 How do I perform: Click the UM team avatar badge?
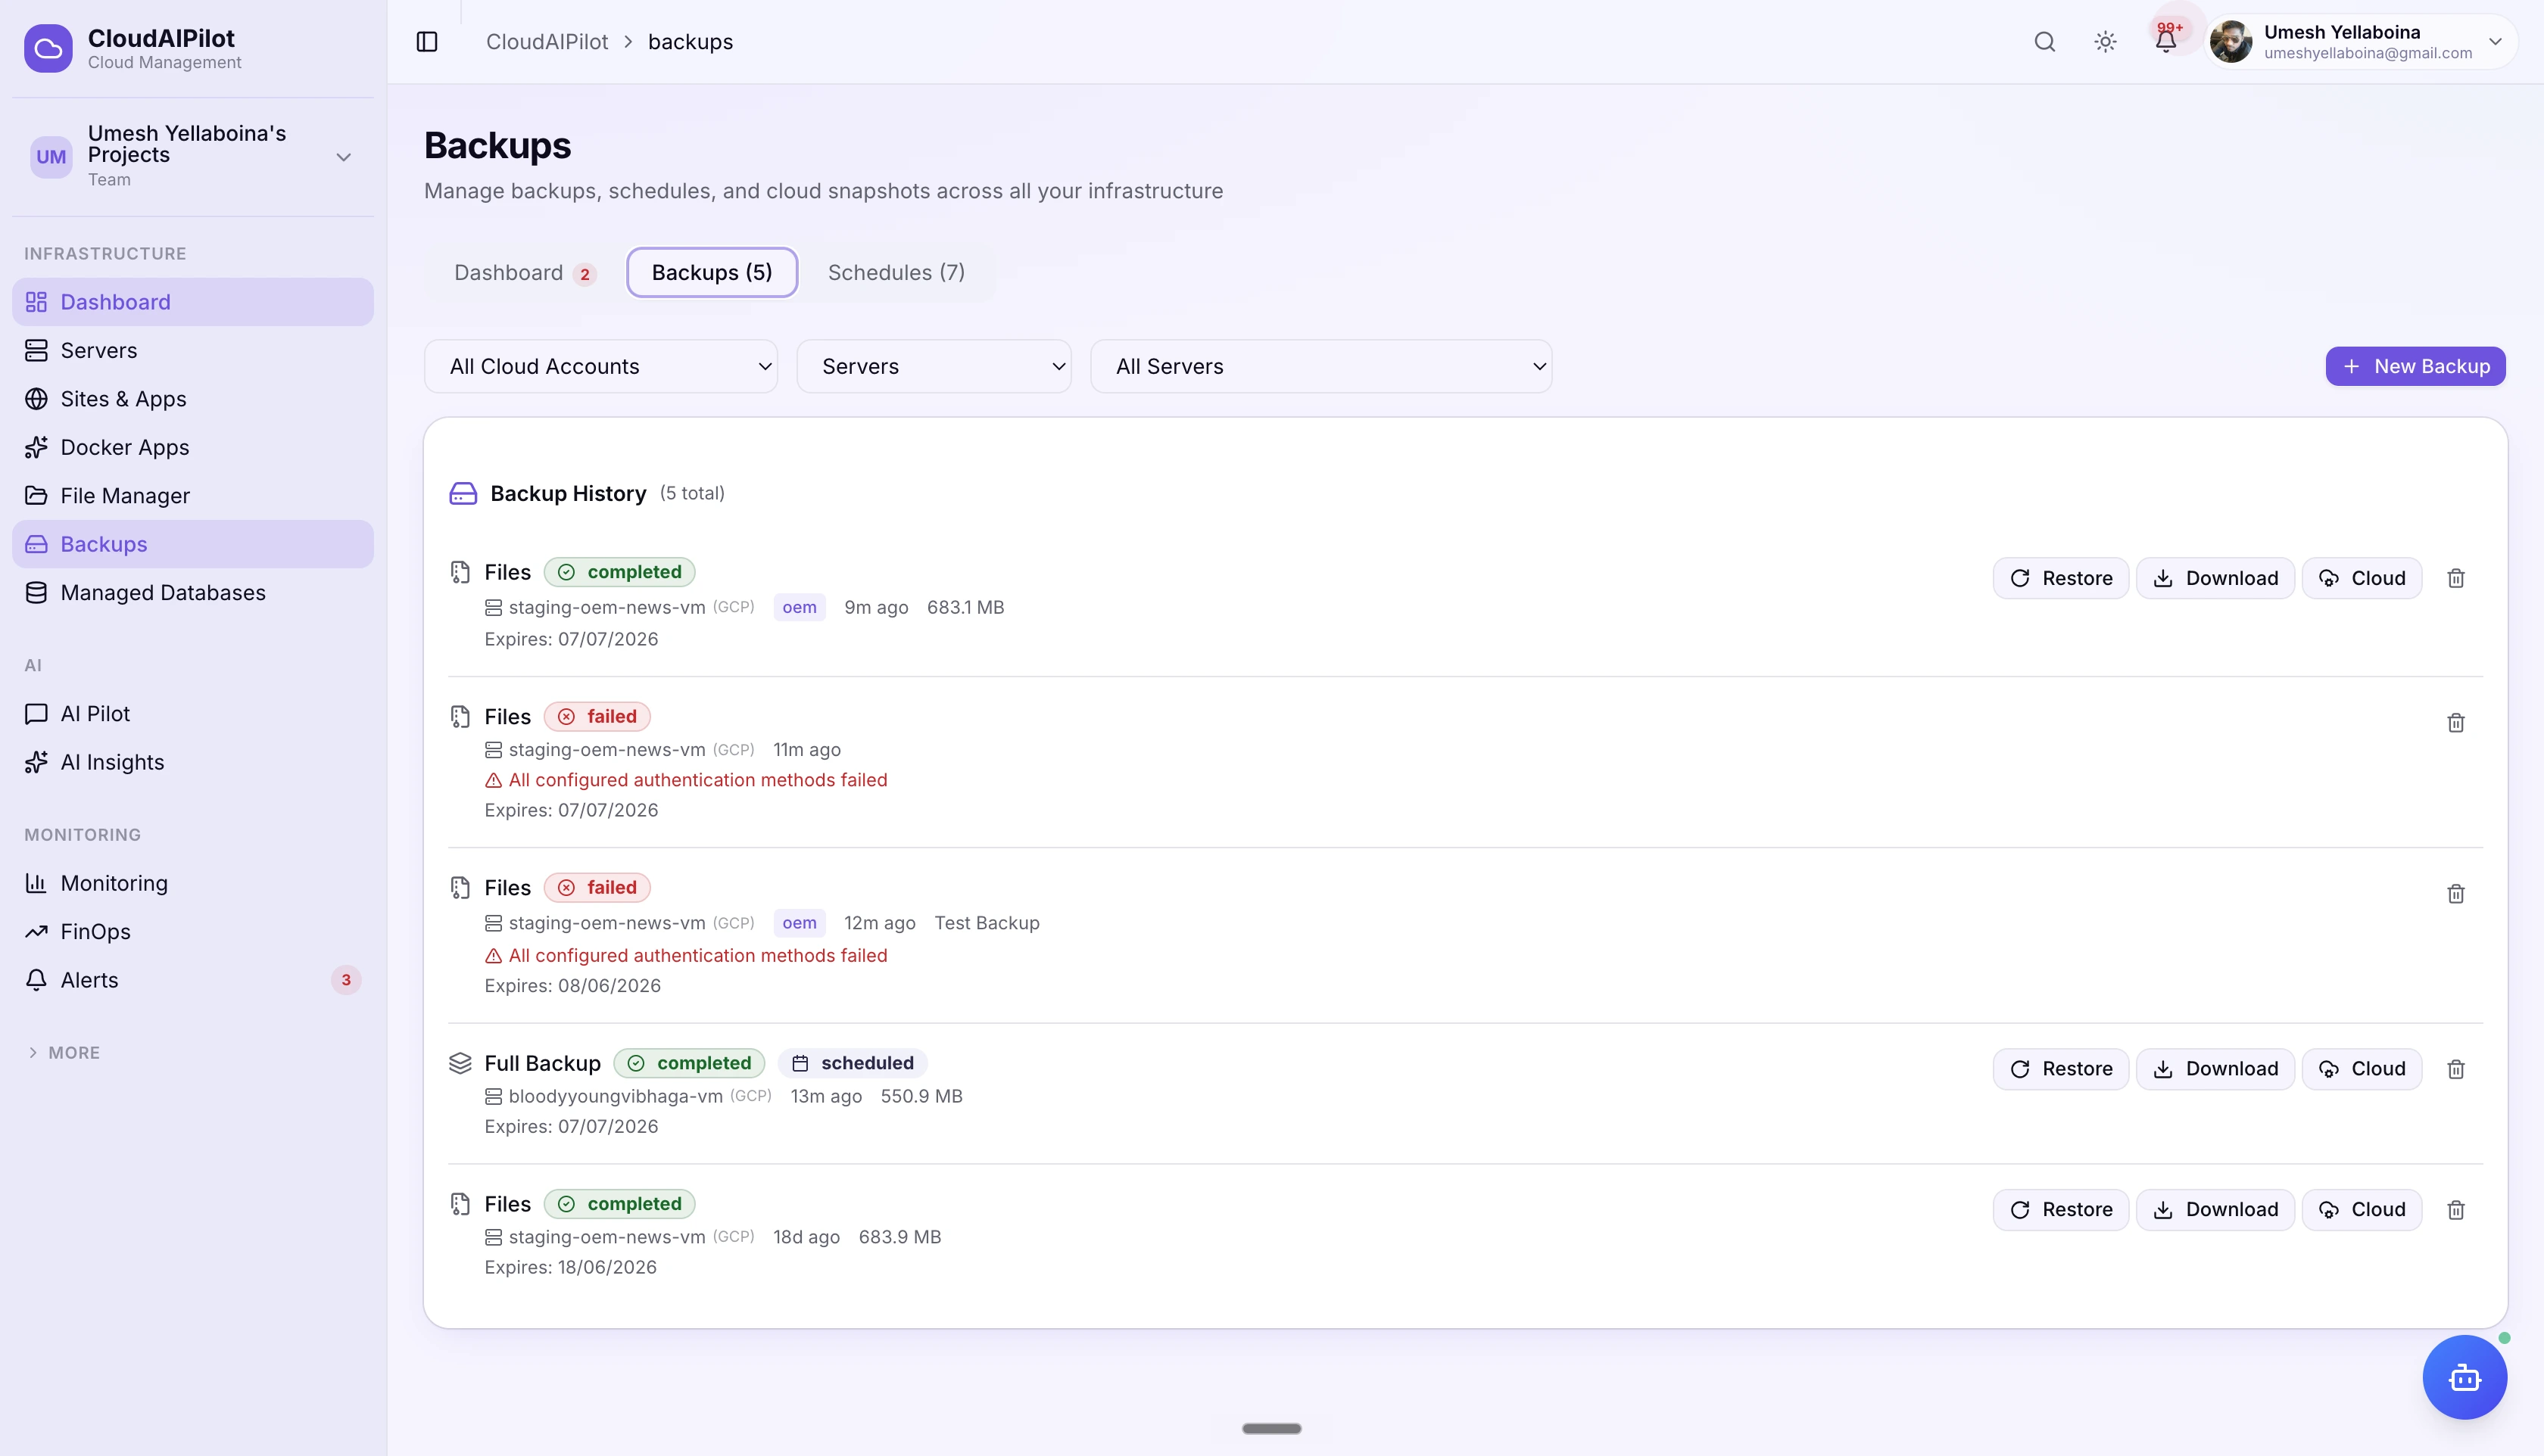point(51,157)
